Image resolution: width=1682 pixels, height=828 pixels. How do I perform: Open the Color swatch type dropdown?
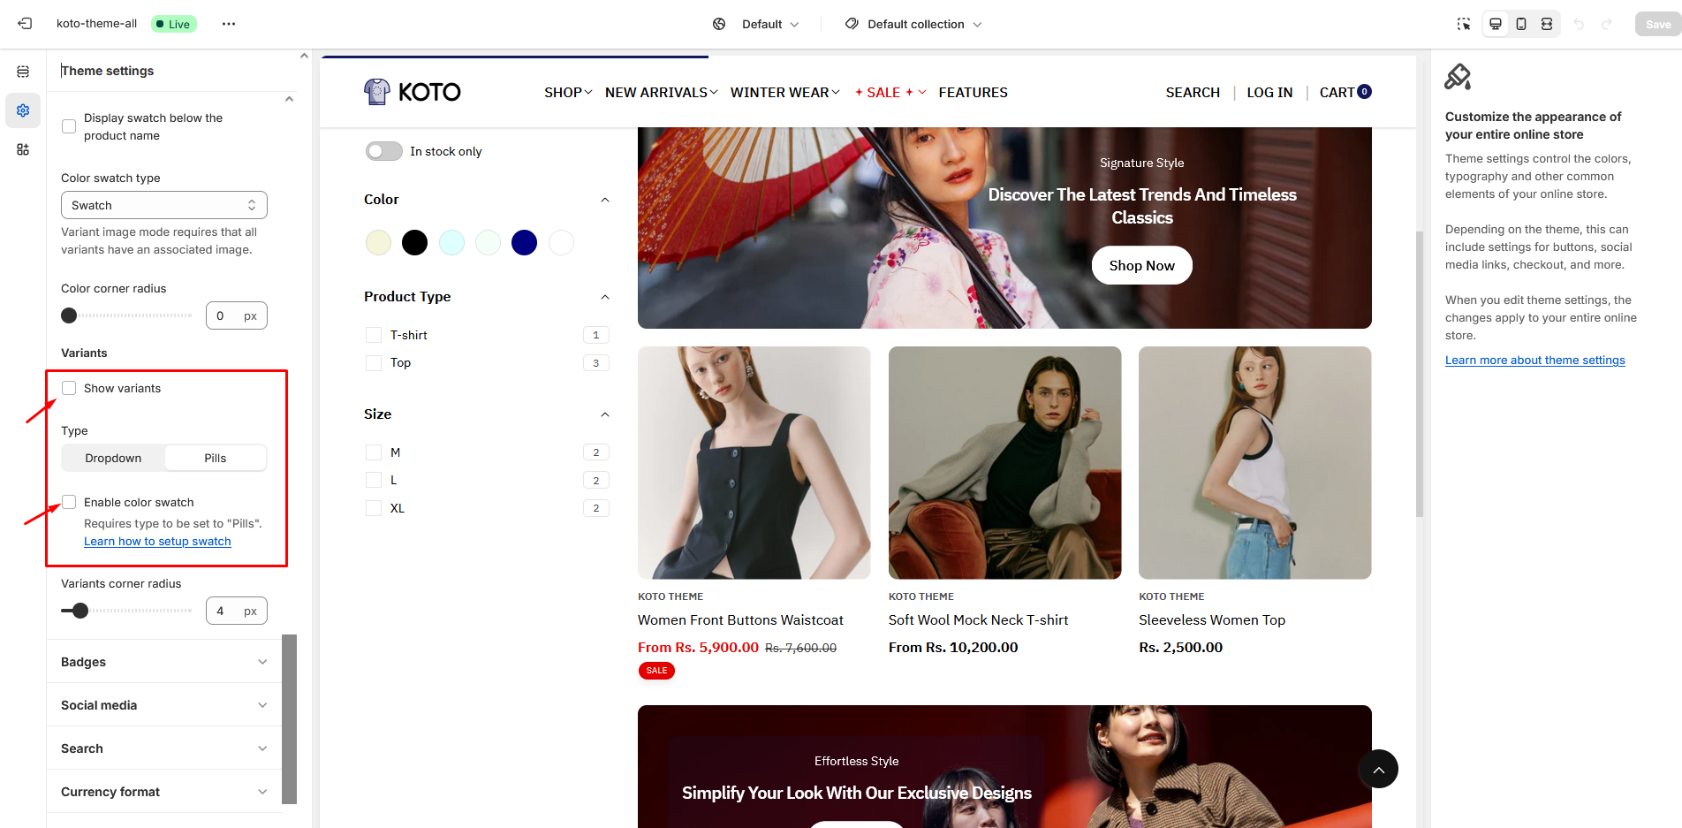(164, 205)
